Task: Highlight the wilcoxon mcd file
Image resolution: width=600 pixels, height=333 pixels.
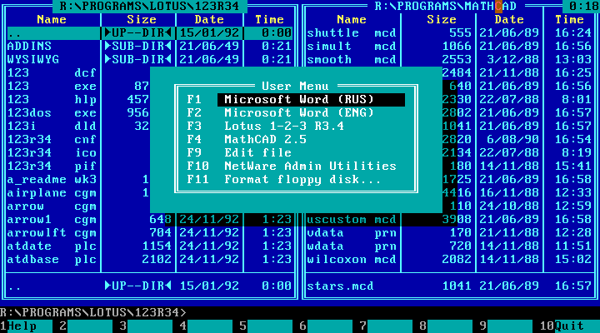Action: click(x=350, y=259)
